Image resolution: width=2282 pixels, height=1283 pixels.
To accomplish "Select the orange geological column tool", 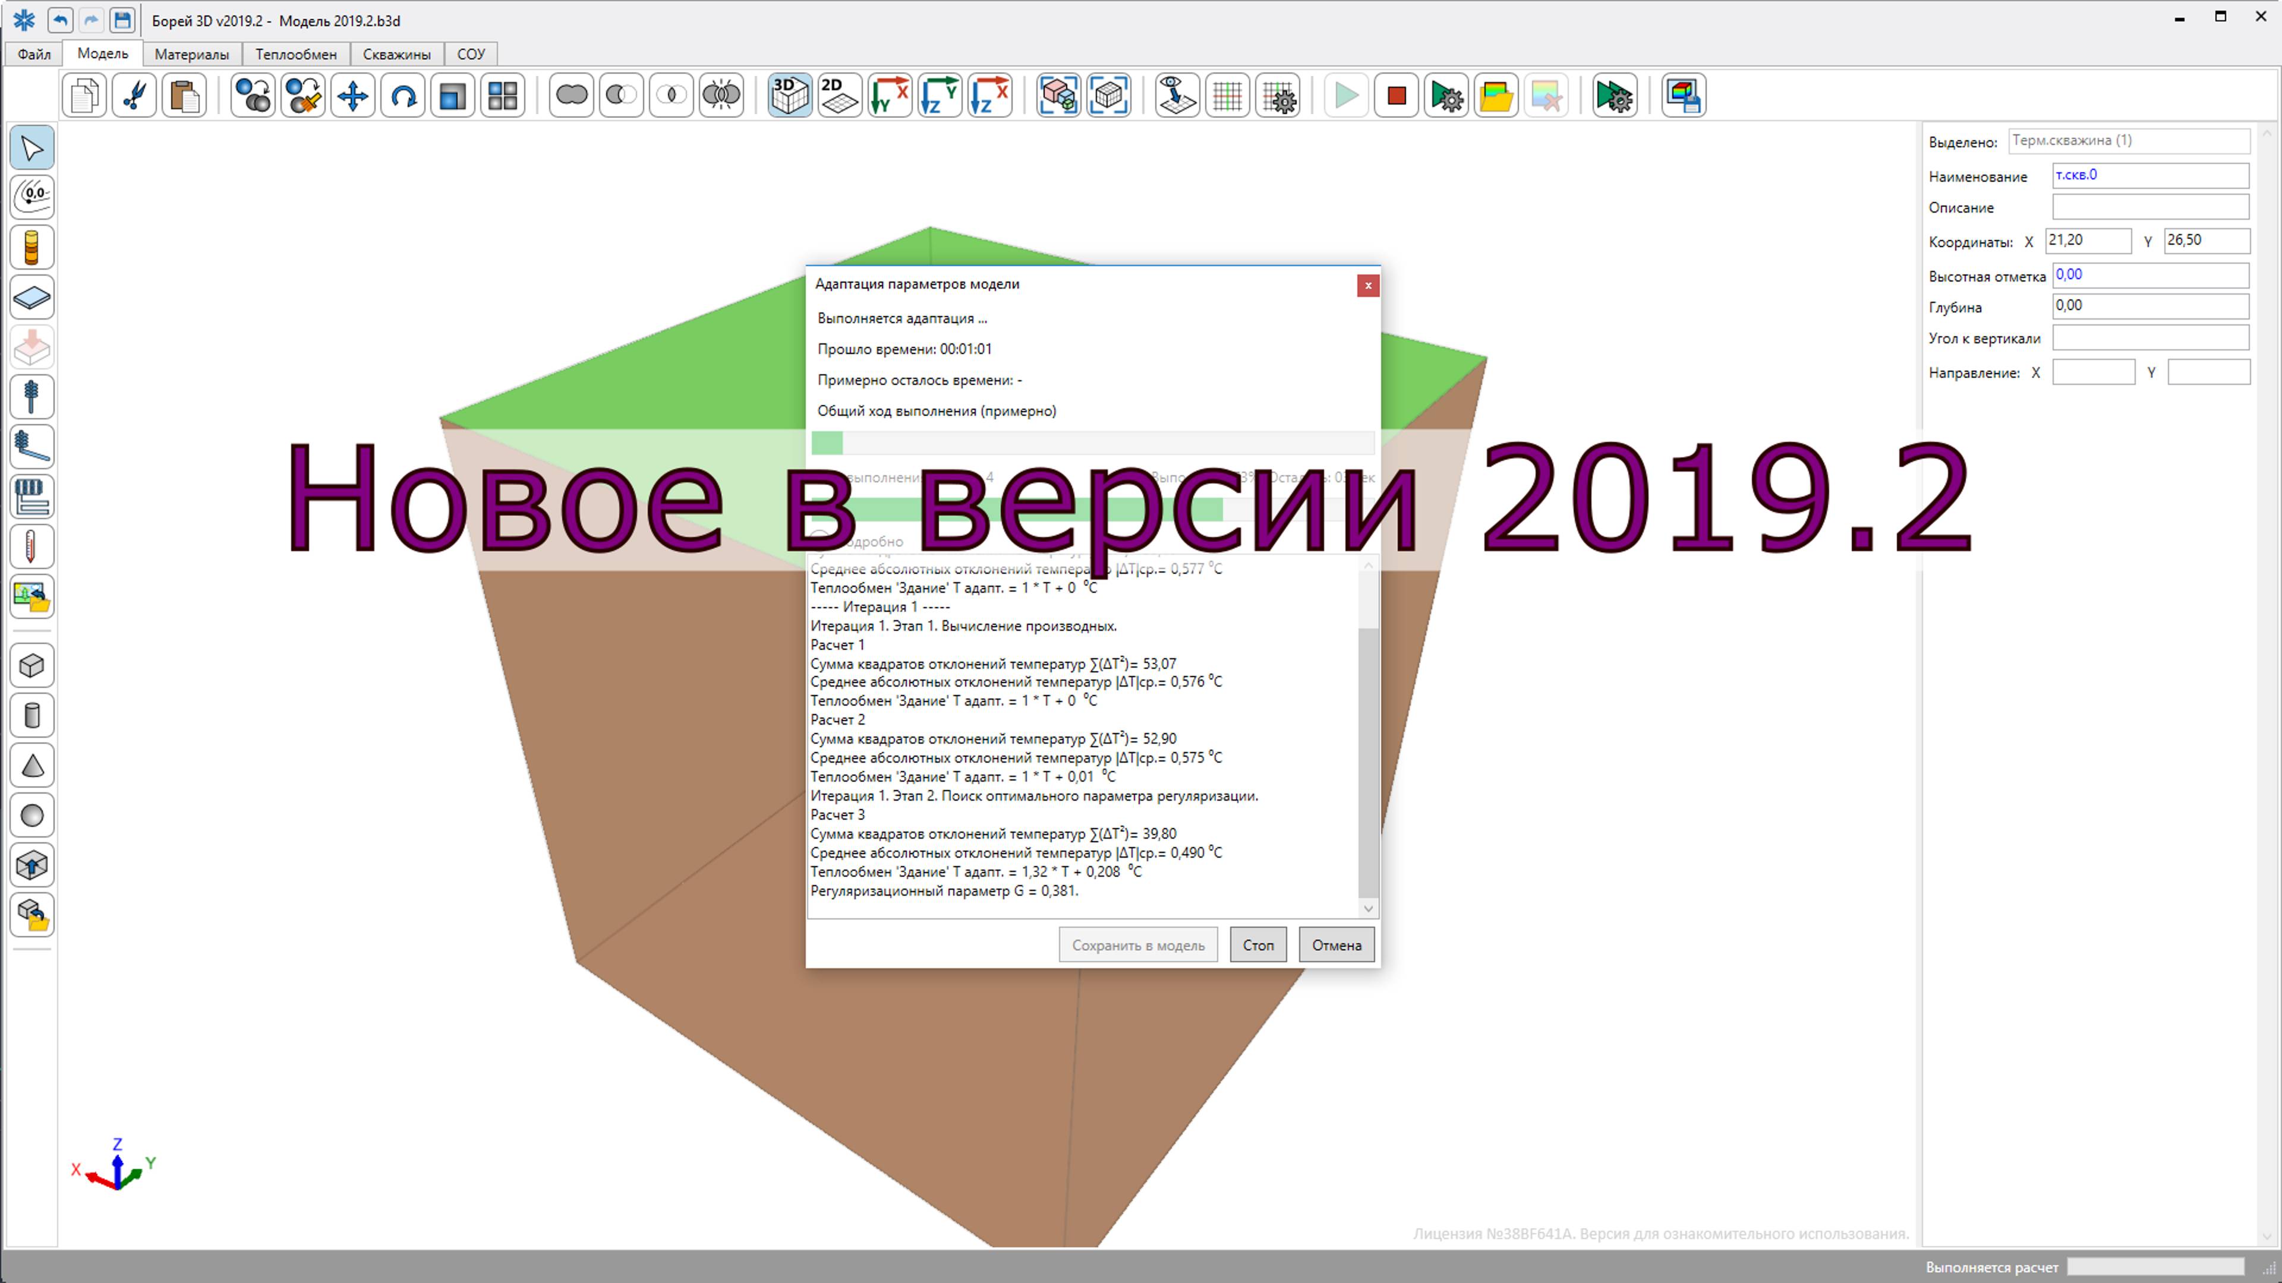I will point(32,248).
